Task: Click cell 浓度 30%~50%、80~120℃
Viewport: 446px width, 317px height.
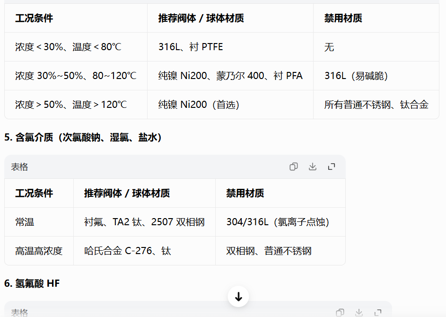Action: [x=76, y=76]
